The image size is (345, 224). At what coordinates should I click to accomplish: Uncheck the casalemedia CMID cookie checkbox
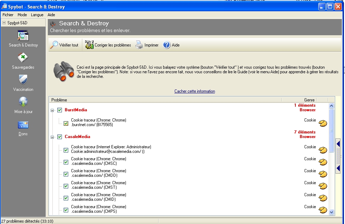click(66, 198)
